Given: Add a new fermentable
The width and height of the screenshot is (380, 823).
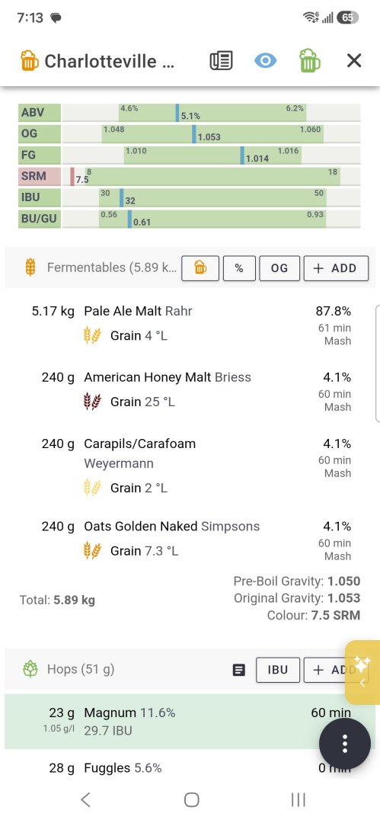Looking at the screenshot, I should coord(336,268).
